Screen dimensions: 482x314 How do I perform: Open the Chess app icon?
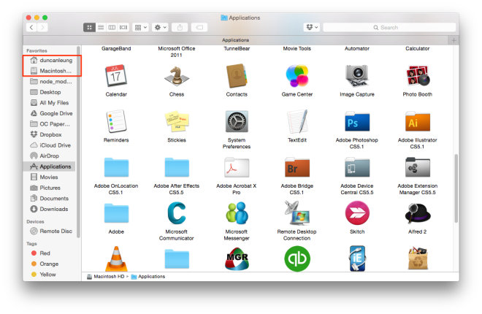pyautogui.click(x=177, y=76)
